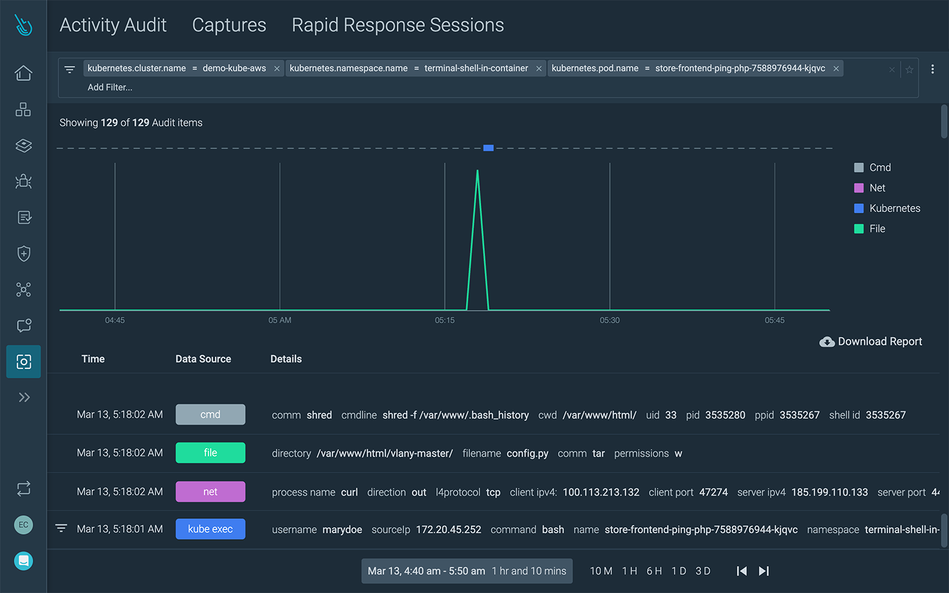Click Mar 13, 5:18:01 AM timestamp
The image size is (949, 593).
pyautogui.click(x=120, y=529)
